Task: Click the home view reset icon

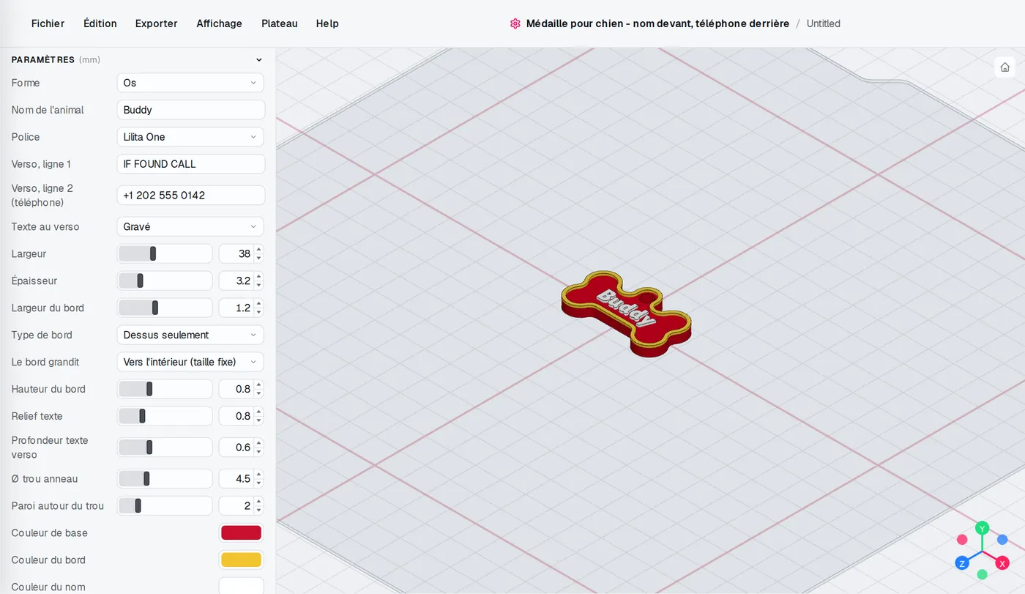Action: (1004, 67)
